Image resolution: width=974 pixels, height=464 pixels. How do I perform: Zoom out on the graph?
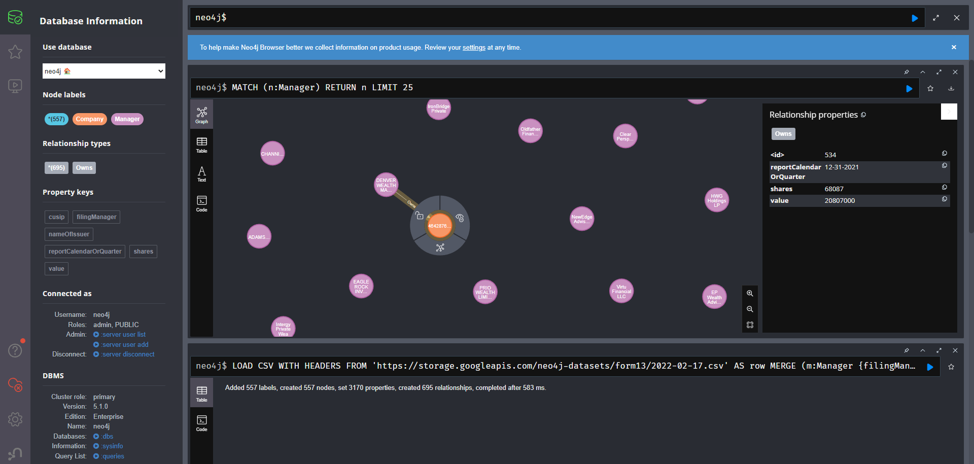750,309
